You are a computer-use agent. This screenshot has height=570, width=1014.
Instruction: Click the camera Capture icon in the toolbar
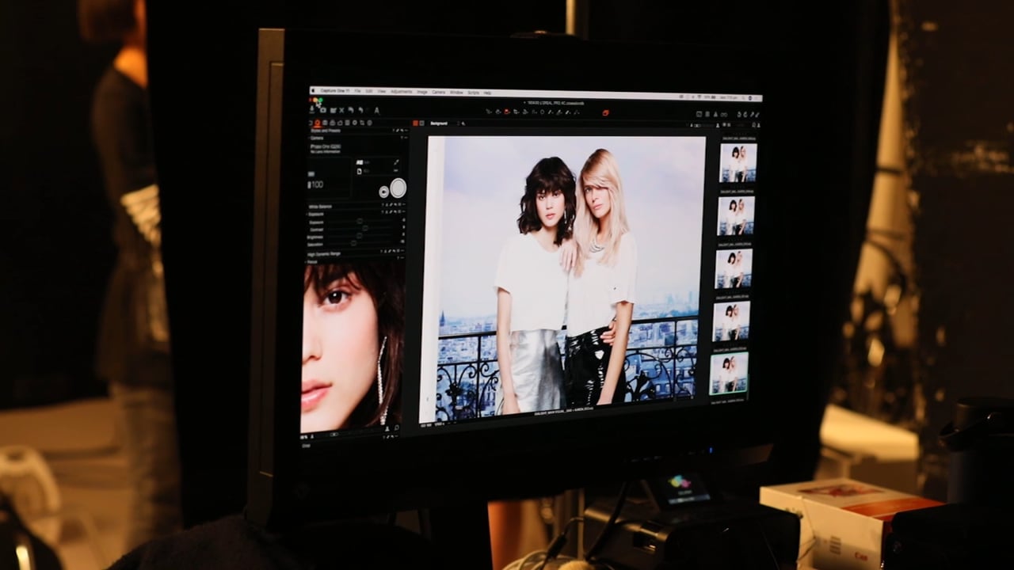pyautogui.click(x=323, y=111)
